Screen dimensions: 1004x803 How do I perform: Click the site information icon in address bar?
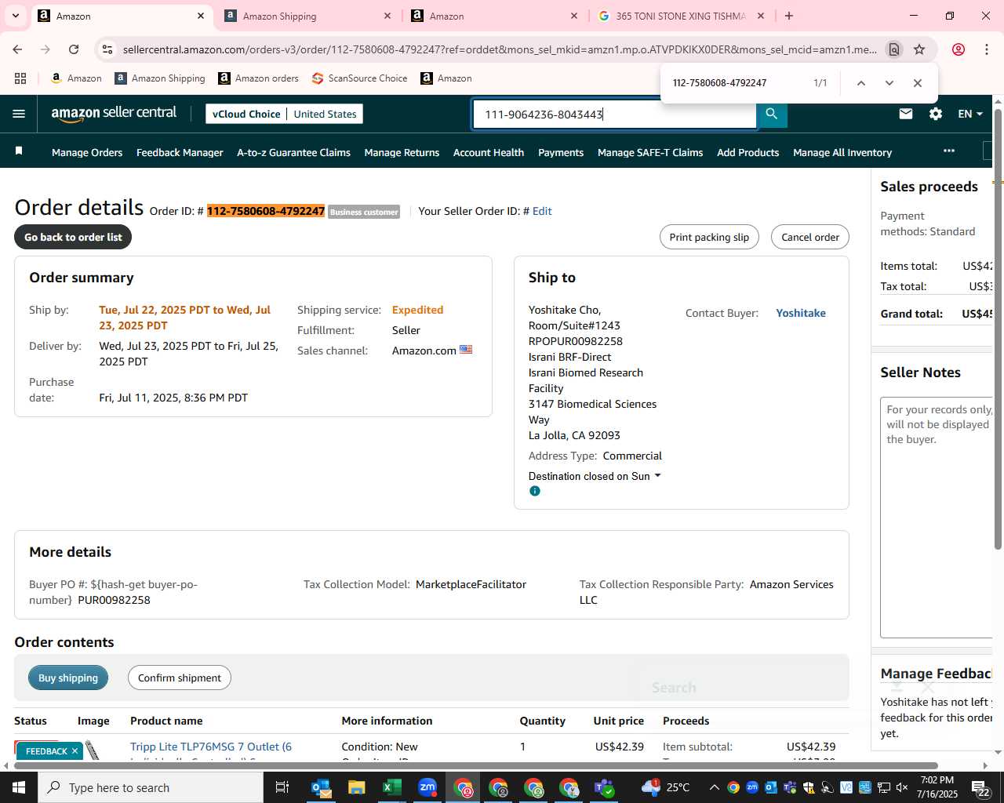point(107,49)
